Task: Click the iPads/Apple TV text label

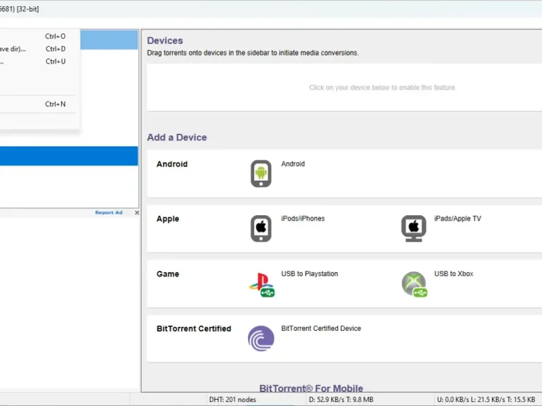Action: tap(457, 219)
